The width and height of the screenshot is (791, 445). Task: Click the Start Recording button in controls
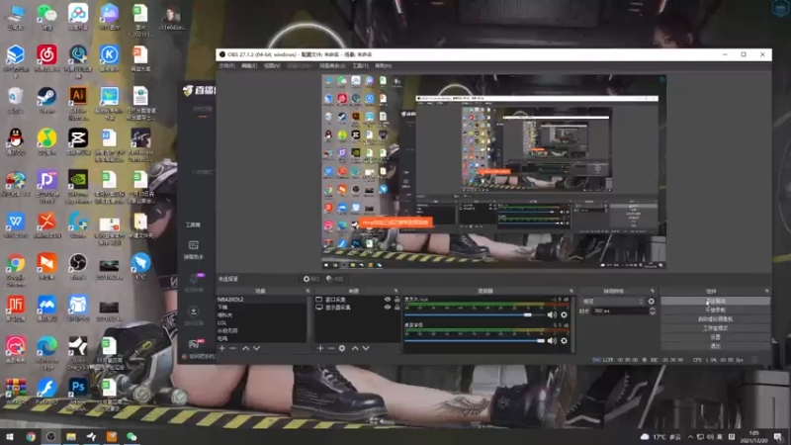pos(715,310)
